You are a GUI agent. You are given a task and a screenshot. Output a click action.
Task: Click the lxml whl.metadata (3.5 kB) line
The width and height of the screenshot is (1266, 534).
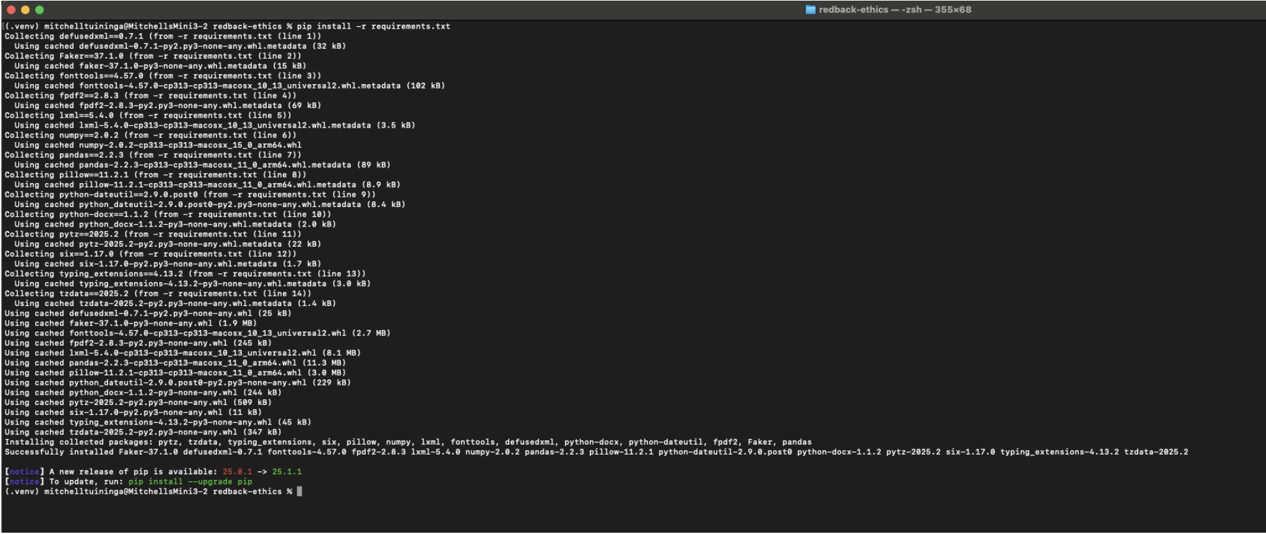214,126
